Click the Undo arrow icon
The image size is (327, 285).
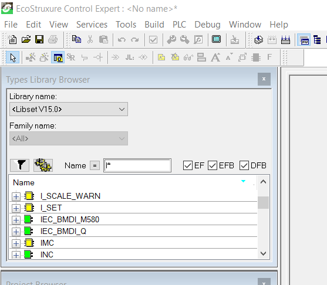click(x=122, y=39)
